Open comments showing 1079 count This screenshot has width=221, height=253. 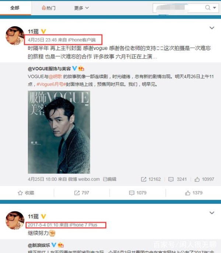coord(138,193)
